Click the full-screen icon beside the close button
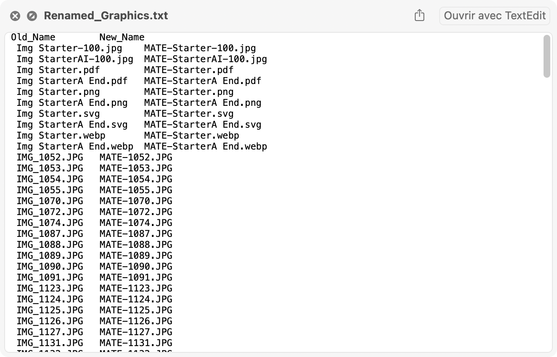Viewport: 557px width, 357px height. [x=32, y=16]
